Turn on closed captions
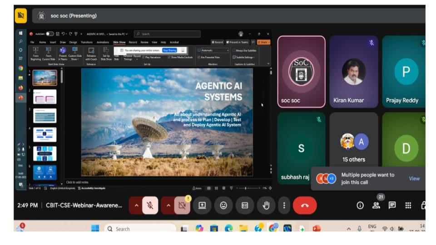 click(245, 206)
